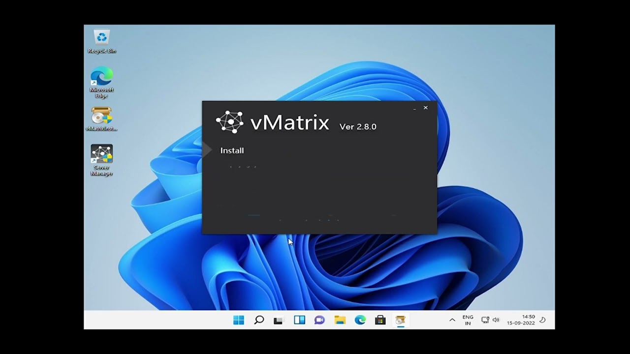630x354 pixels.
Task: Open the Chat app on taskbar
Action: (x=319, y=320)
